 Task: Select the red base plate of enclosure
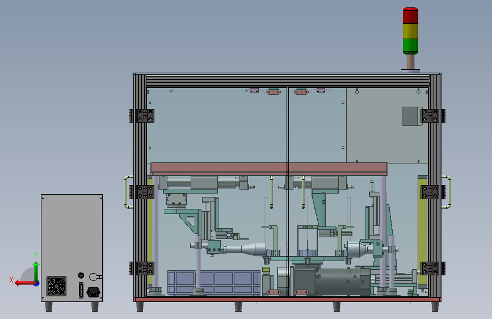[x=287, y=300]
